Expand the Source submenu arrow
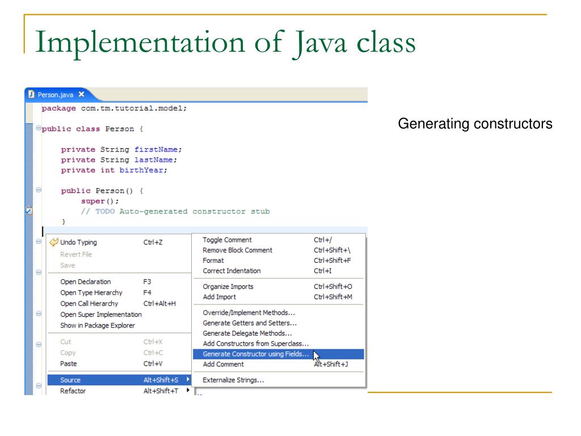Image resolution: width=581 pixels, height=436 pixels. pyautogui.click(x=188, y=379)
